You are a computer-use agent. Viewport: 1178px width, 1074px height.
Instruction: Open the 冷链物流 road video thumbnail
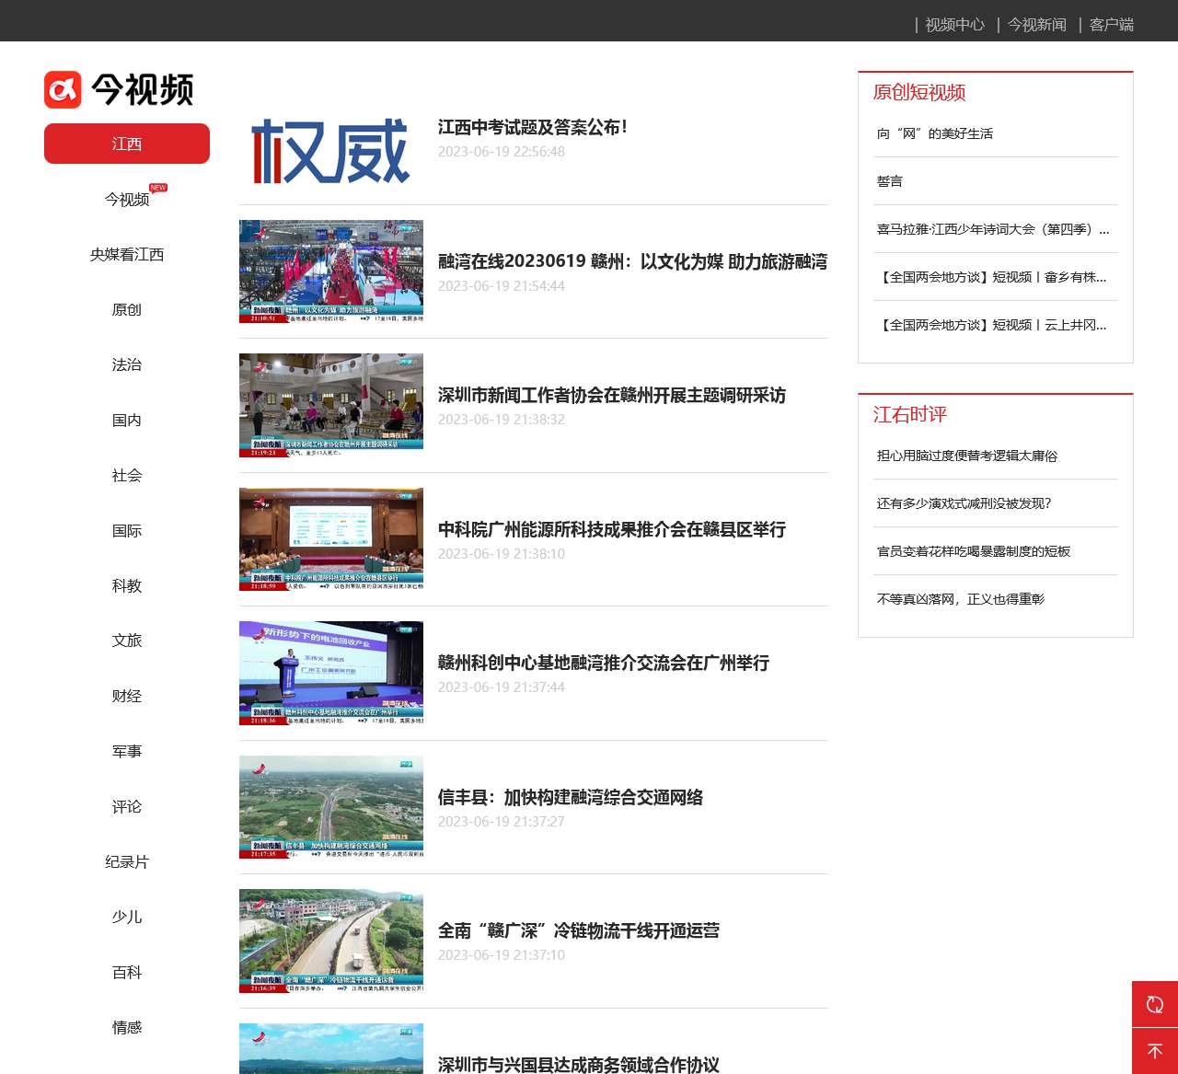[331, 941]
